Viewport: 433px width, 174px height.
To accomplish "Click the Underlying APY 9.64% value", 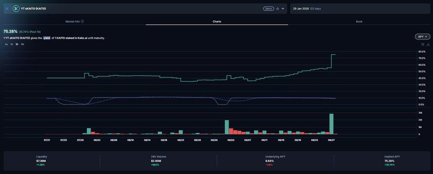I will click(269, 161).
